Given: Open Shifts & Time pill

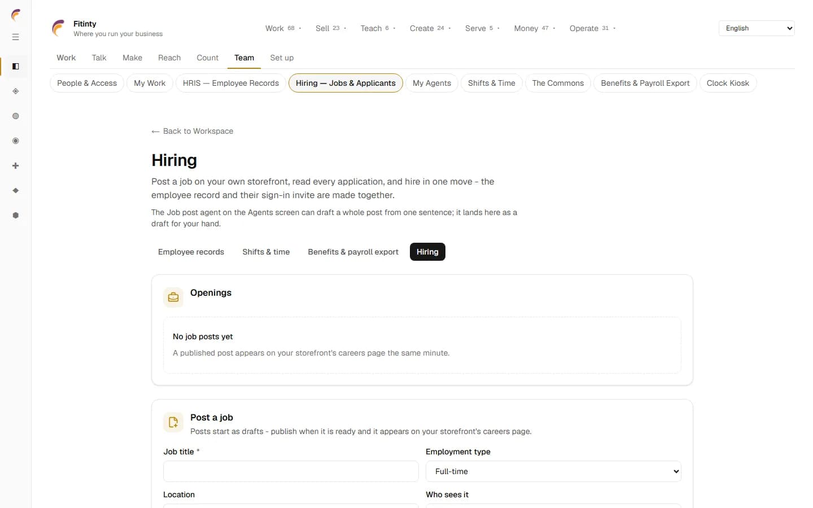Looking at the screenshot, I should coord(492,83).
